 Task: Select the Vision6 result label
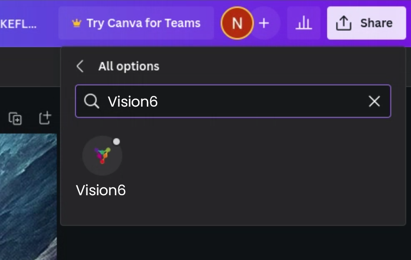tap(101, 190)
